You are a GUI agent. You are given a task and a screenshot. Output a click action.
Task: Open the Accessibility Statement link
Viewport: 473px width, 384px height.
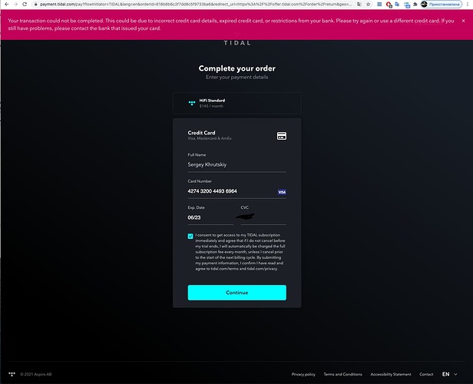click(x=392, y=374)
